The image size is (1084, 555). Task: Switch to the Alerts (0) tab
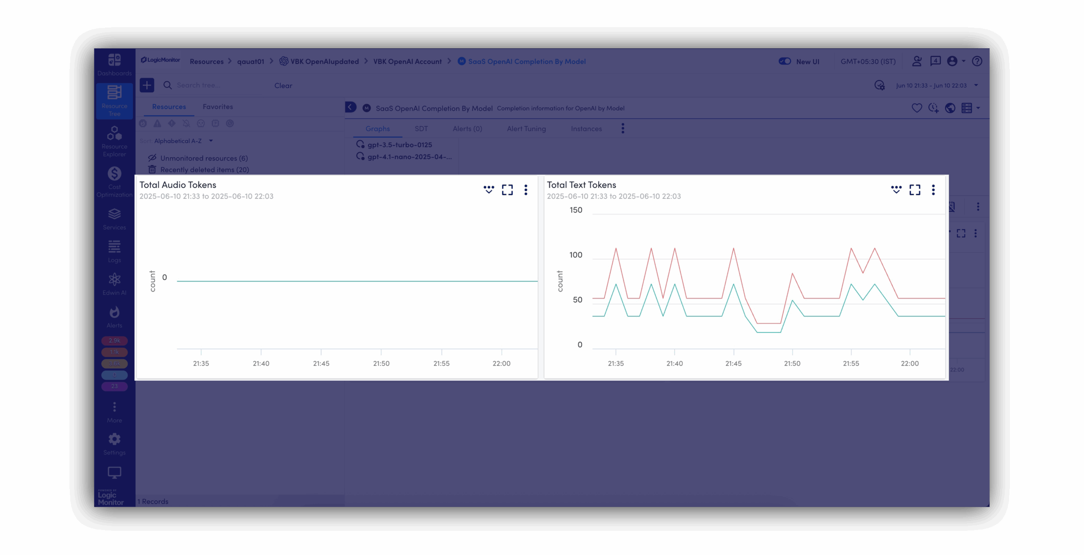467,129
